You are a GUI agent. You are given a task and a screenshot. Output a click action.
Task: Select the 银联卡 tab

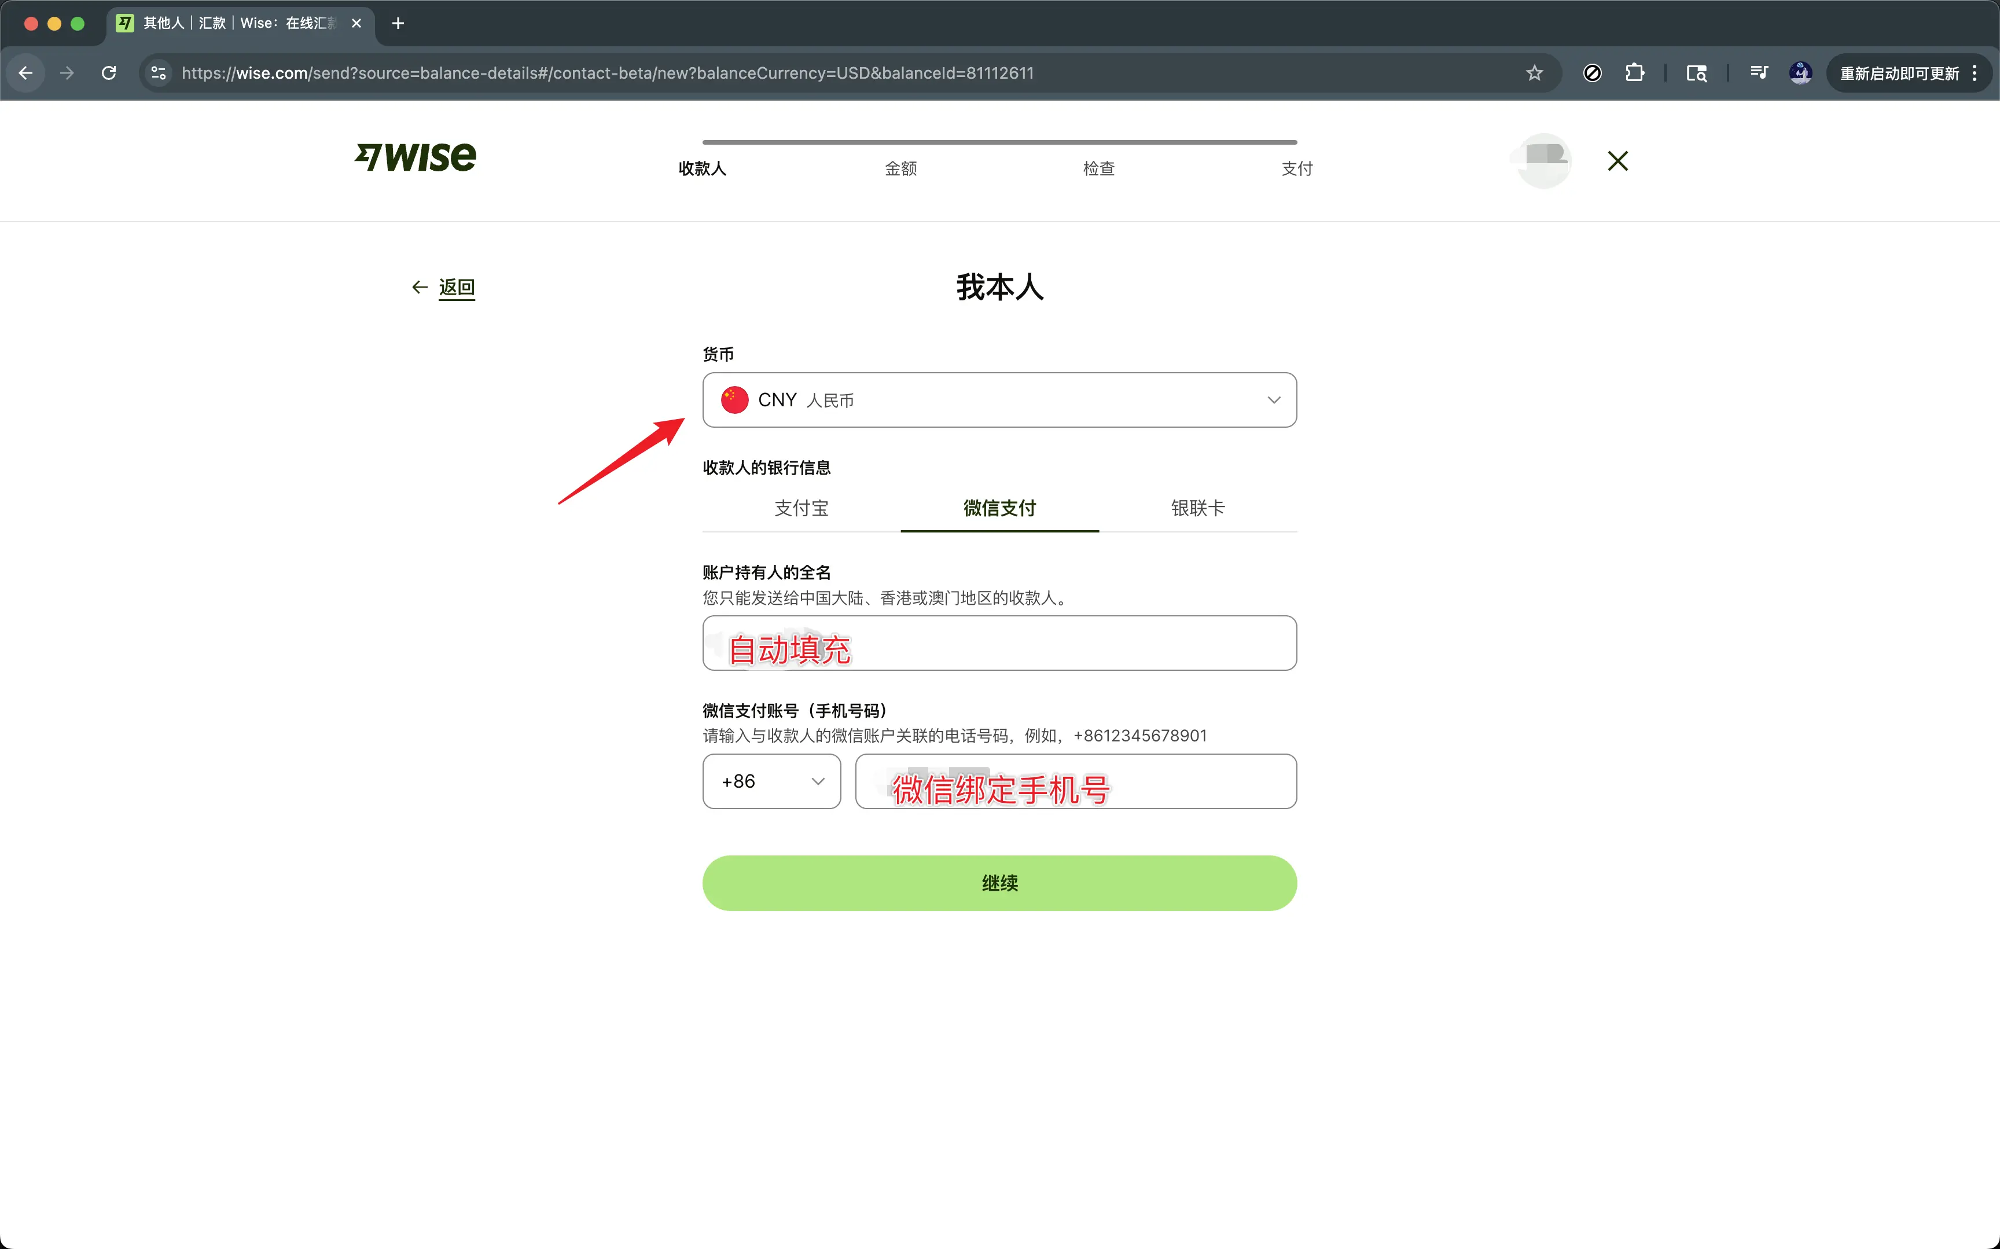click(x=1197, y=508)
